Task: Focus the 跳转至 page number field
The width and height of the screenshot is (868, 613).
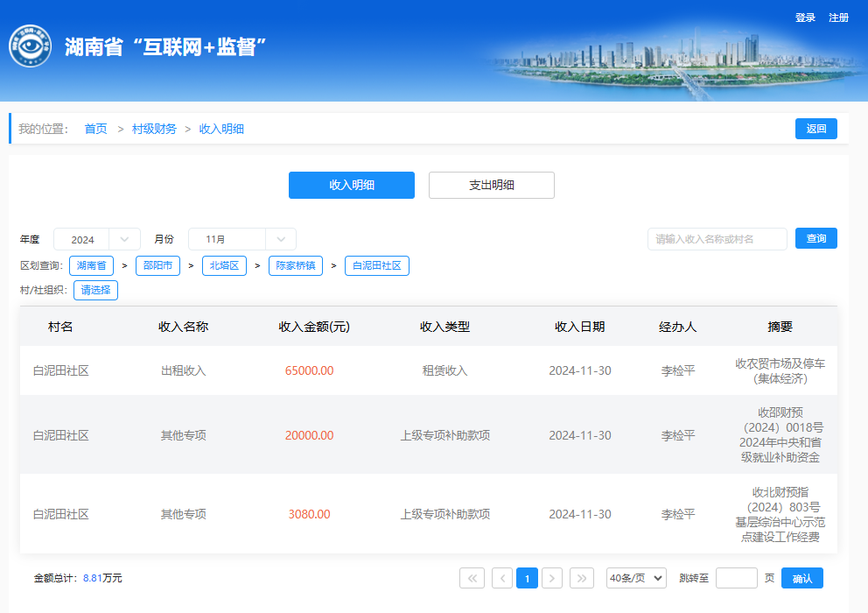Action: click(x=736, y=578)
